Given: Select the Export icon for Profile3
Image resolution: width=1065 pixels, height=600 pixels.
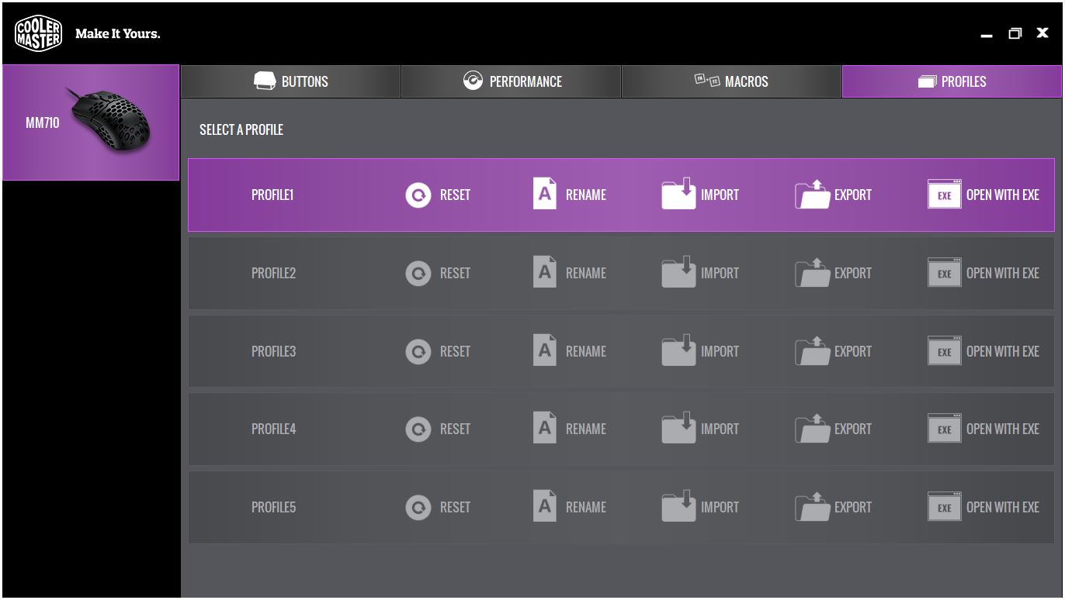Looking at the screenshot, I should 812,350.
